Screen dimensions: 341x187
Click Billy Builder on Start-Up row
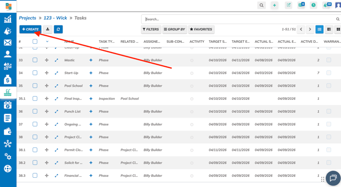(153, 73)
